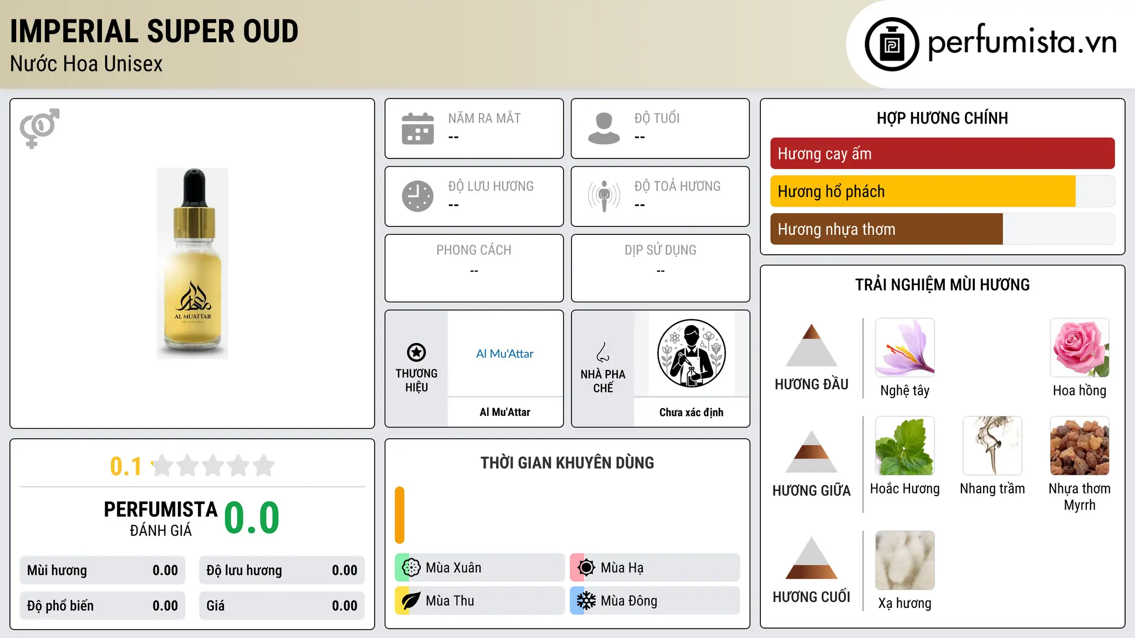Viewport: 1135px width, 638px height.
Task: Click the Mùa Thu leaf icon
Action: [x=411, y=601]
